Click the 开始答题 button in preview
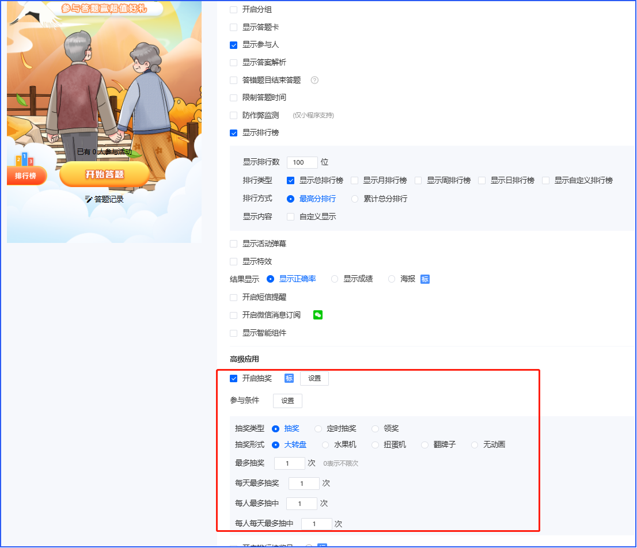Screen dimensions: 637x548 click(104, 174)
